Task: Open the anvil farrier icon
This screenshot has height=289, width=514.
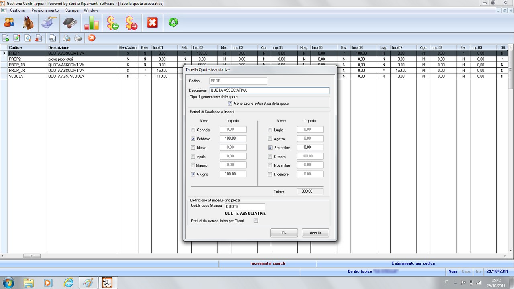Action: click(x=49, y=23)
